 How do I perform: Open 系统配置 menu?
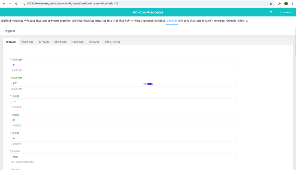click(x=231, y=21)
